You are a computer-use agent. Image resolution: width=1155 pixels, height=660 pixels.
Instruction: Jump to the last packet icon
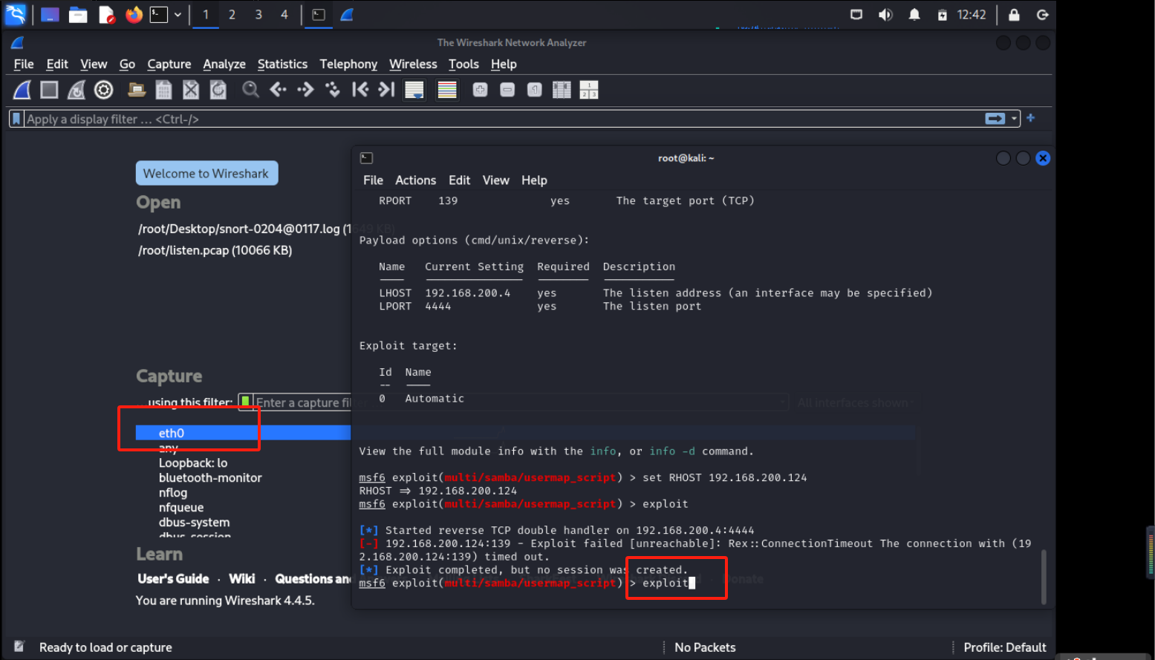(x=386, y=90)
